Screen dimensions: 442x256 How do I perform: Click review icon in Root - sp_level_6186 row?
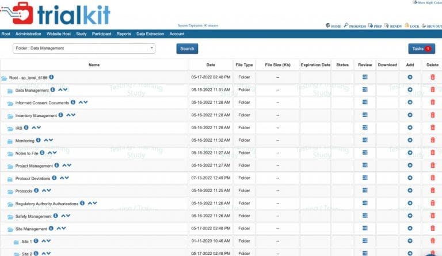[365, 77]
